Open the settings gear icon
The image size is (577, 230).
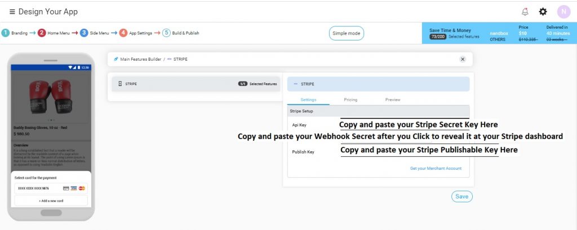click(543, 12)
